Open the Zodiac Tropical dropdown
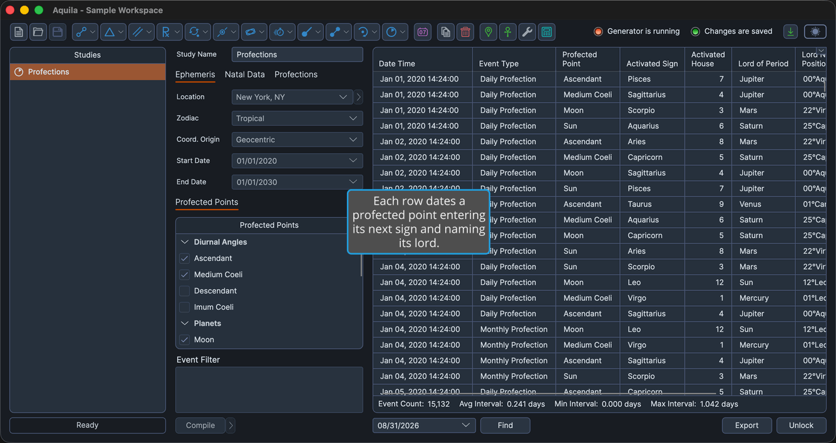 pyautogui.click(x=297, y=118)
